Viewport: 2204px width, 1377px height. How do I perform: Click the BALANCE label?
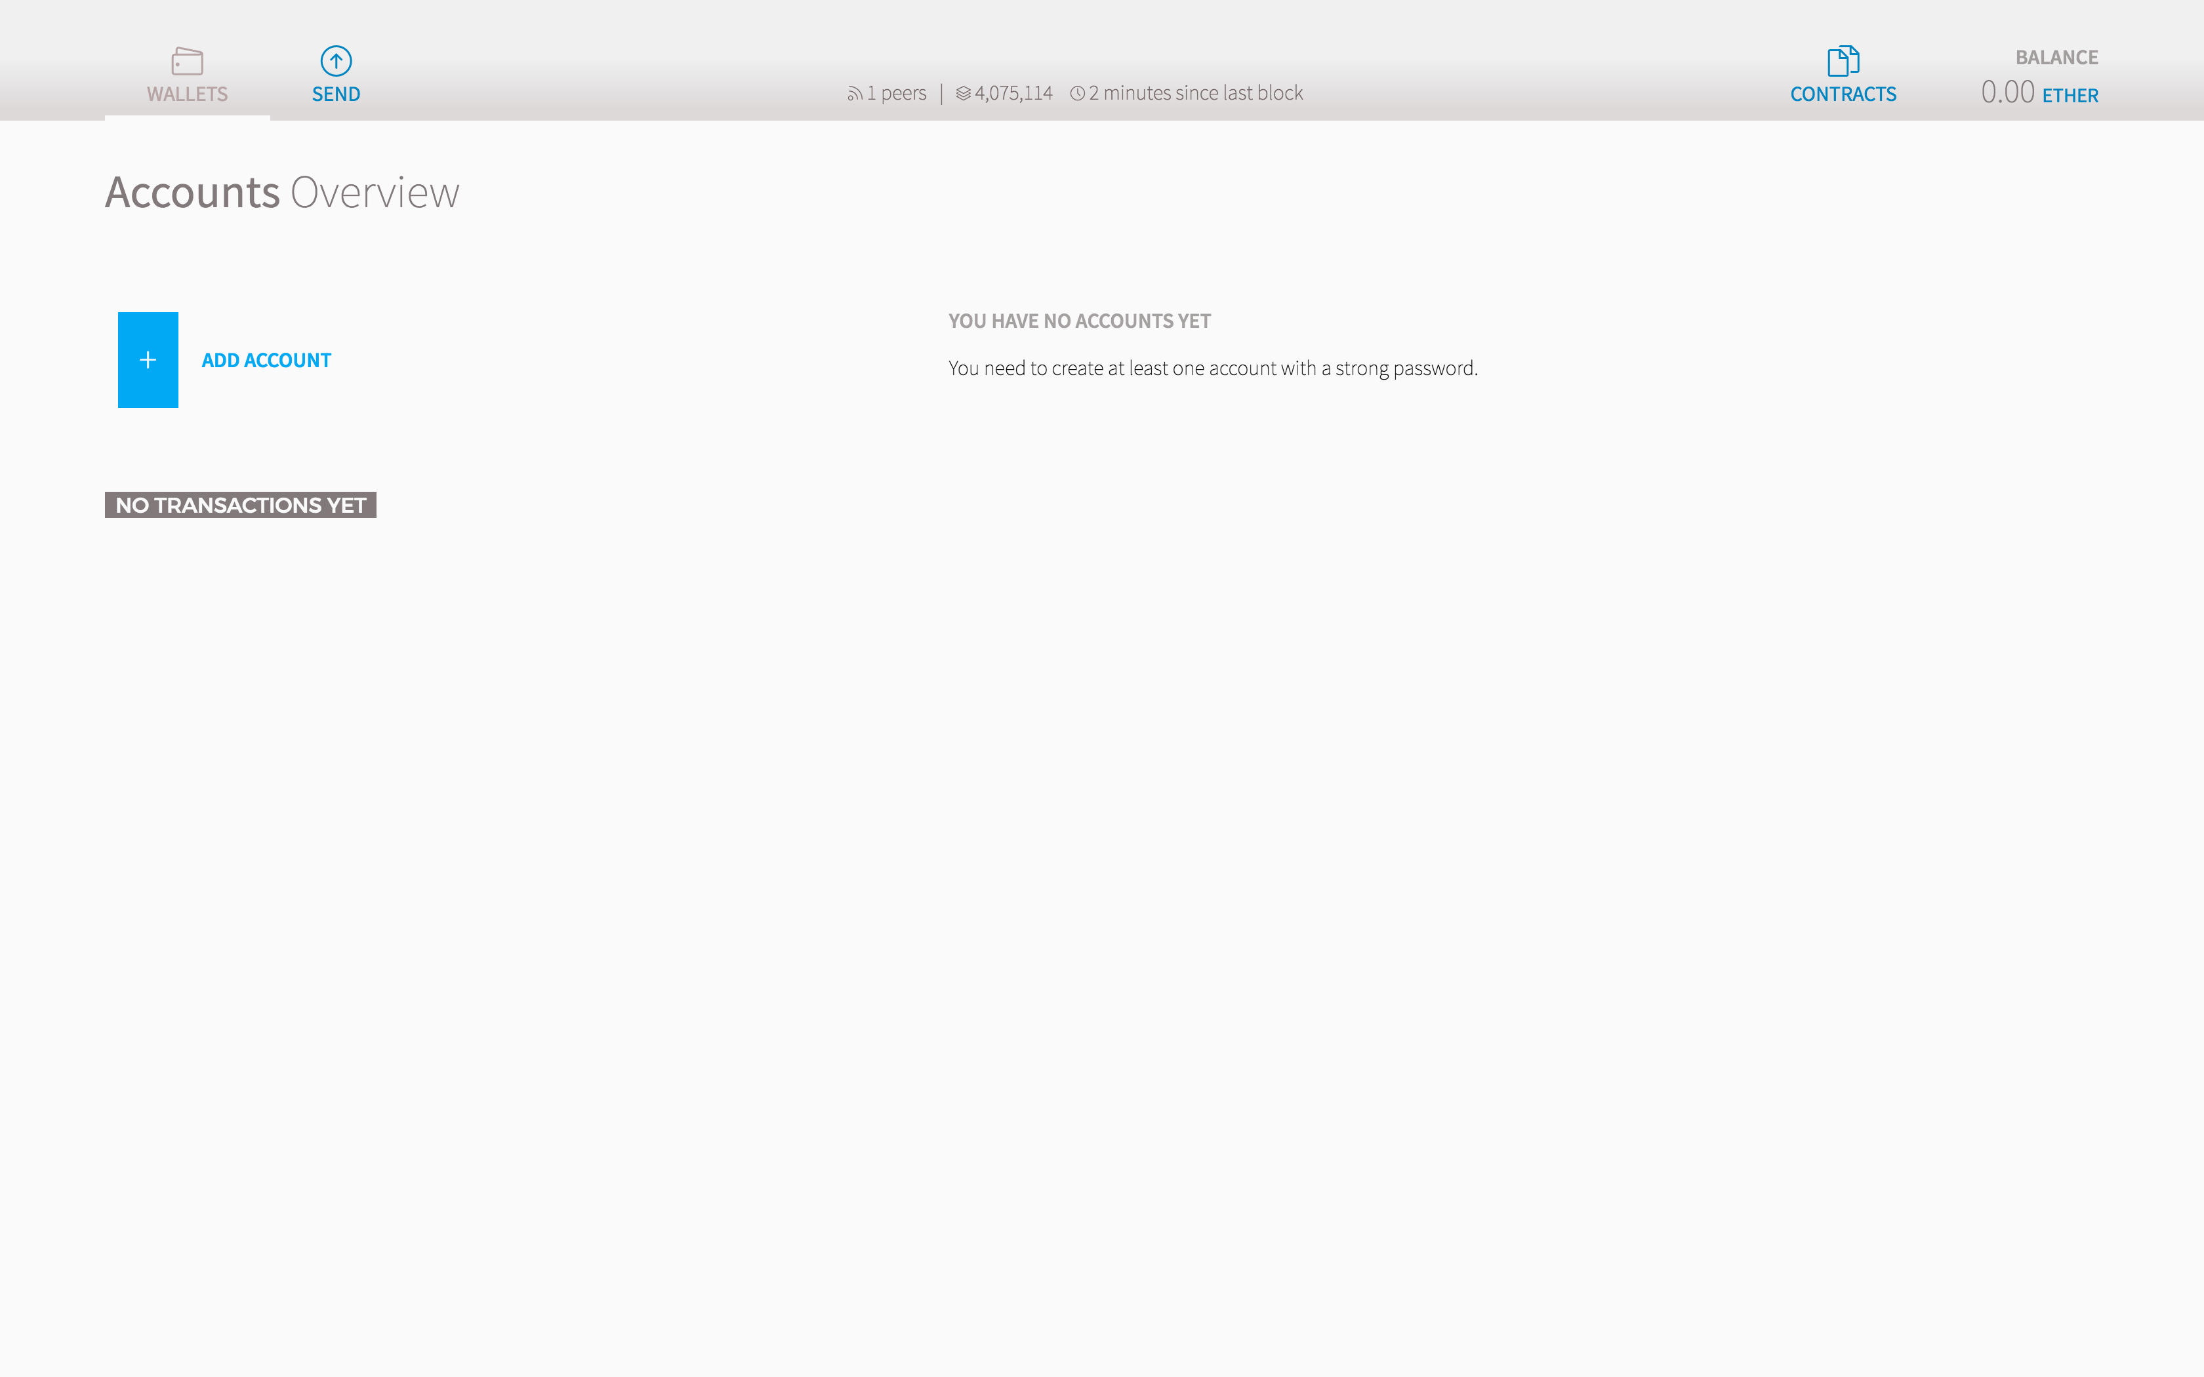pyautogui.click(x=2056, y=58)
